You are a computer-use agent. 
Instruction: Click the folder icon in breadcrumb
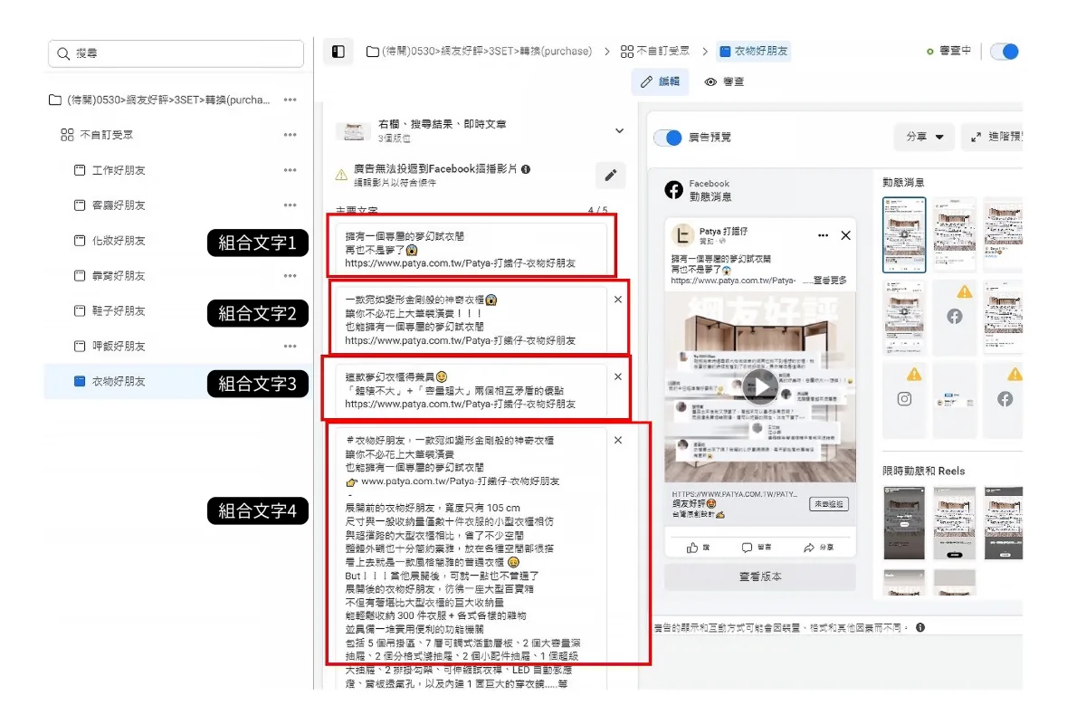point(372,52)
